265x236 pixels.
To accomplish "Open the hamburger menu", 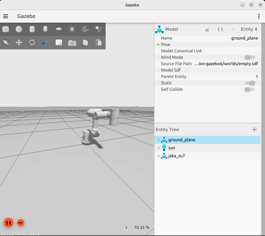I will (x=6, y=16).
